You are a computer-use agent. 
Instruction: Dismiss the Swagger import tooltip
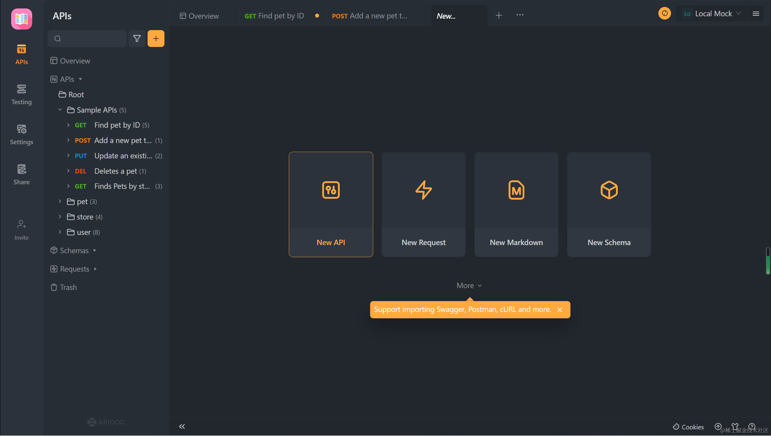(x=559, y=309)
